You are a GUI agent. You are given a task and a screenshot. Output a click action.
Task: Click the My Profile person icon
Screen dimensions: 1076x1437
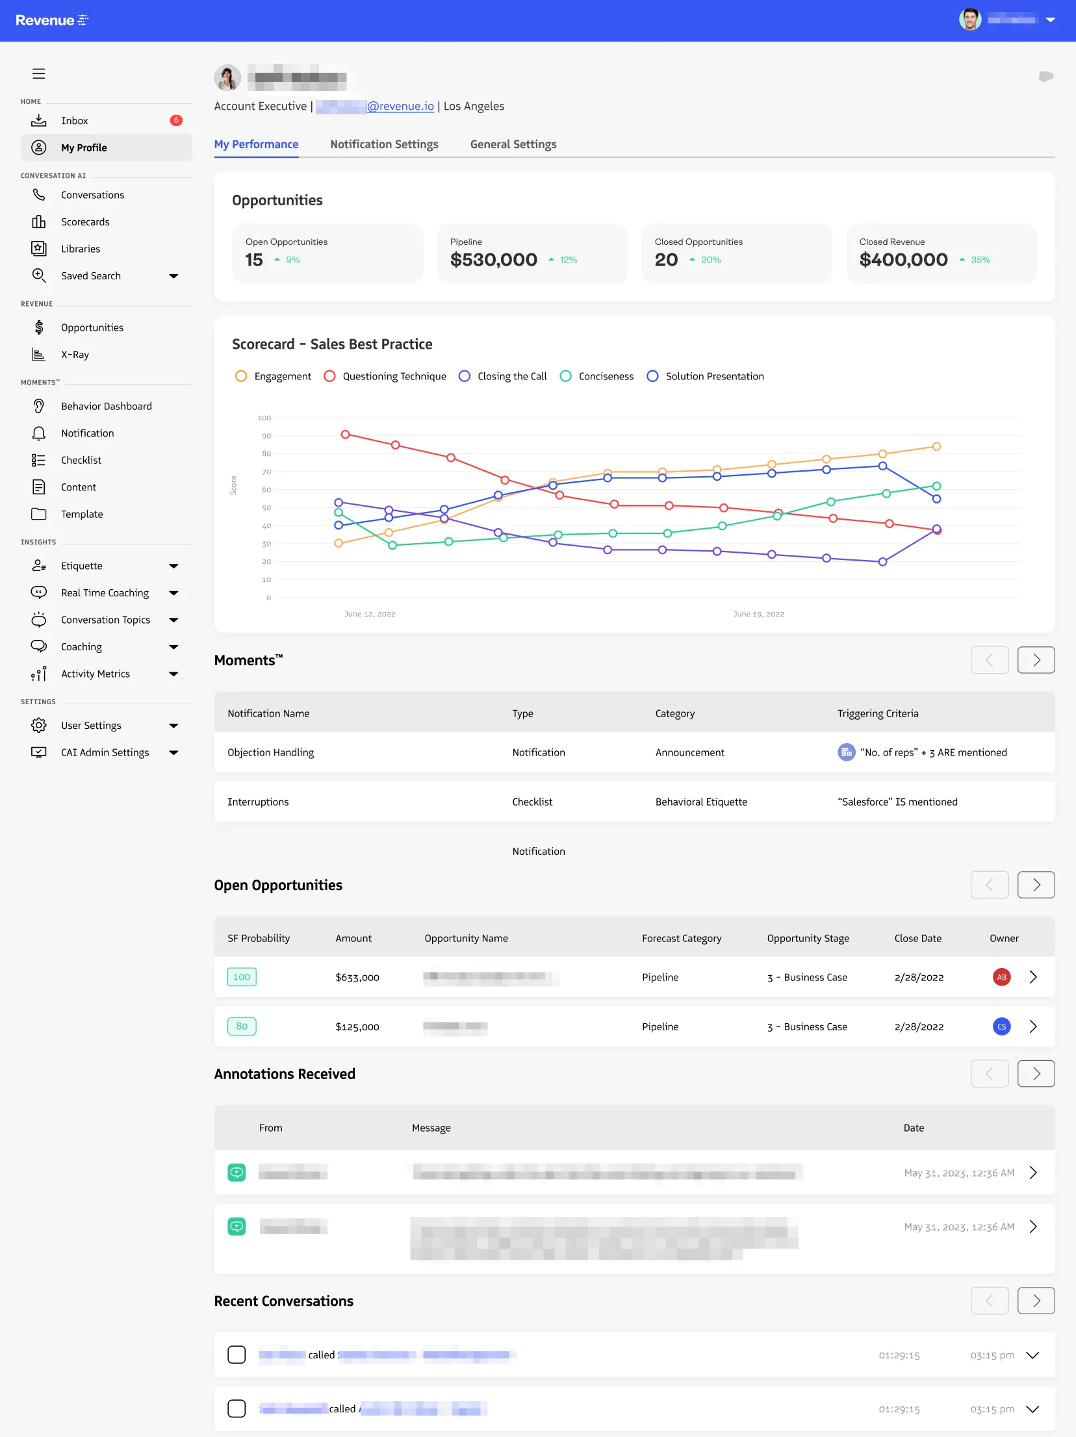click(39, 147)
